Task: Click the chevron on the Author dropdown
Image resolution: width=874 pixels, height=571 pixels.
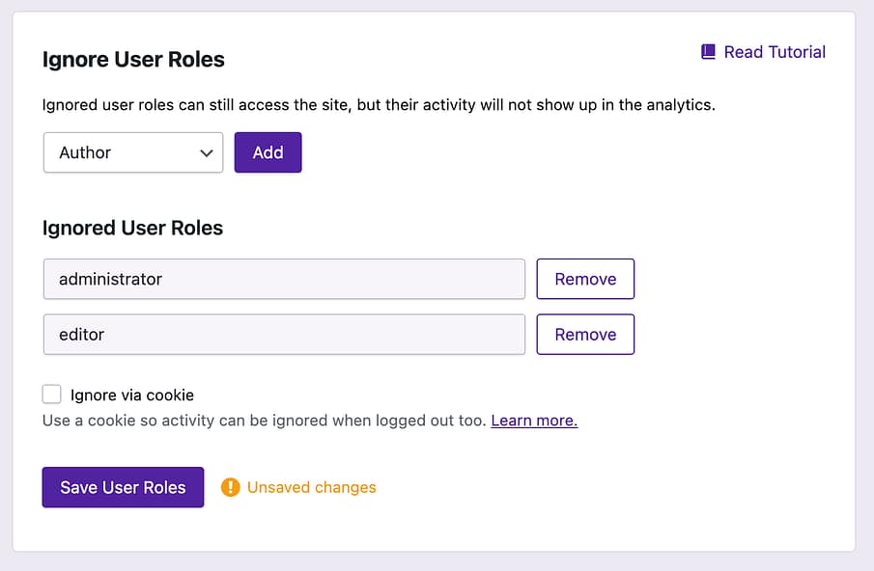Action: (206, 152)
